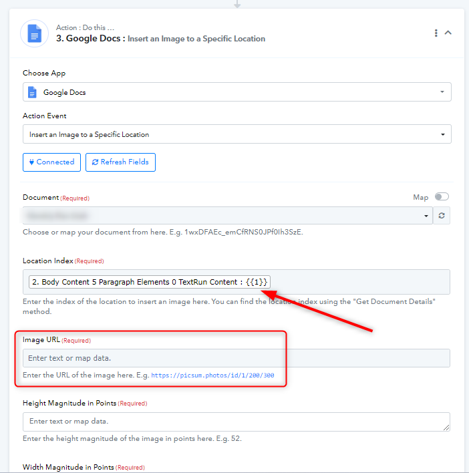
Task: Open the Document dropdown
Action: [x=228, y=216]
